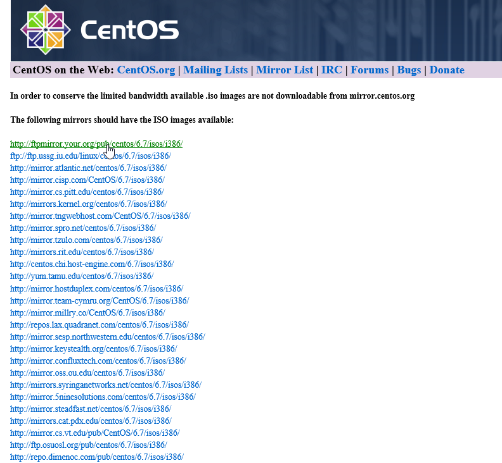502x463 pixels.
Task: Select the mirror.cs.pitt.edu mirror link
Action: point(87,192)
